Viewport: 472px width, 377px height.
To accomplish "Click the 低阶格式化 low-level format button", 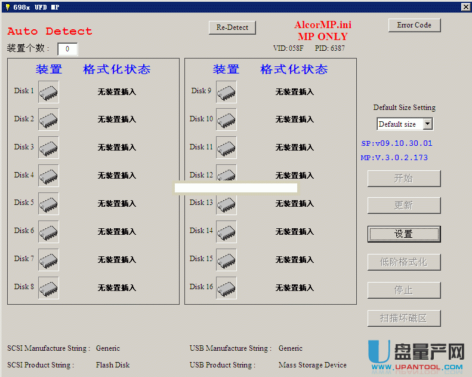I will point(404,262).
